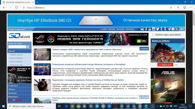Open the VK social page icon
The height and width of the screenshot is (109, 195).
(142, 29)
